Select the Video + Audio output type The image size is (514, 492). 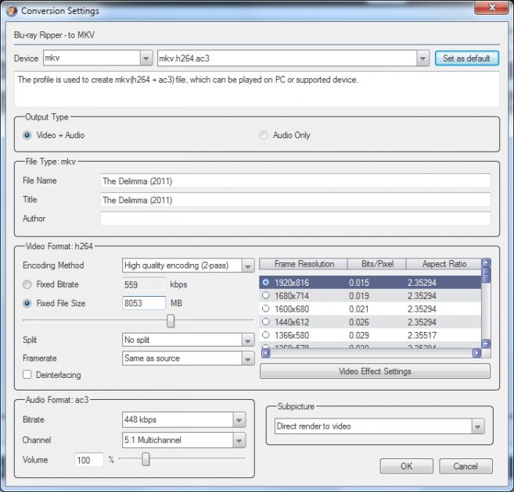click(x=27, y=135)
